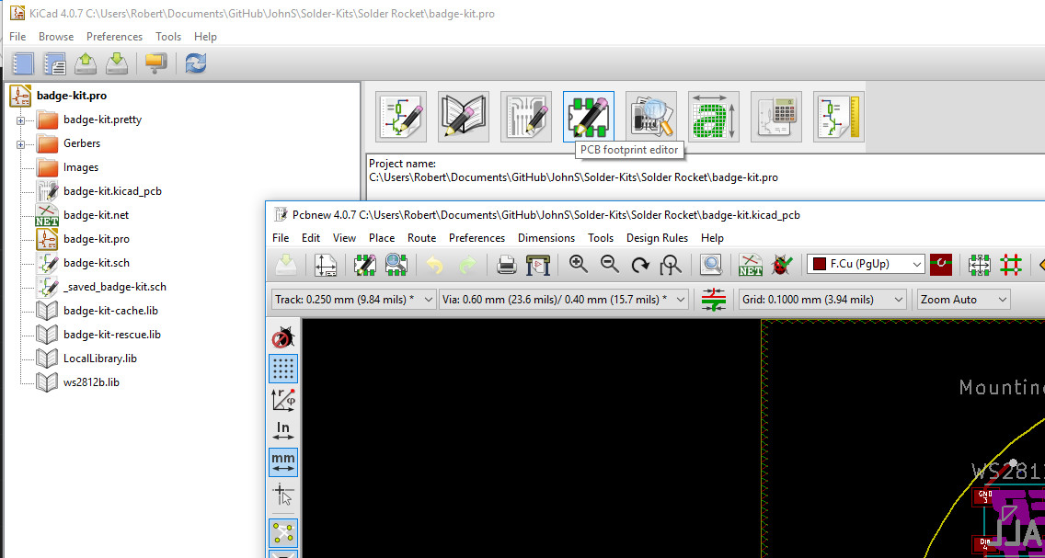
Task: Open Eeschema schematic editor launcher icon
Action: [401, 117]
